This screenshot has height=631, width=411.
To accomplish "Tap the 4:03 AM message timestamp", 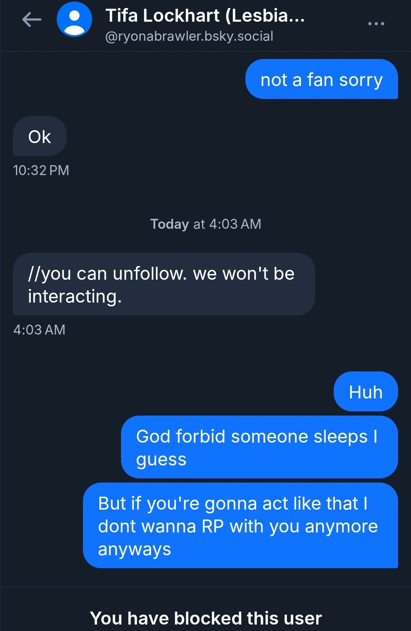I will (39, 330).
